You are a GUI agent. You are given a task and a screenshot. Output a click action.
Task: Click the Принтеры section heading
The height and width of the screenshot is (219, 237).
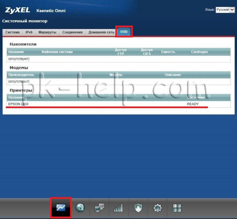[x=21, y=90]
